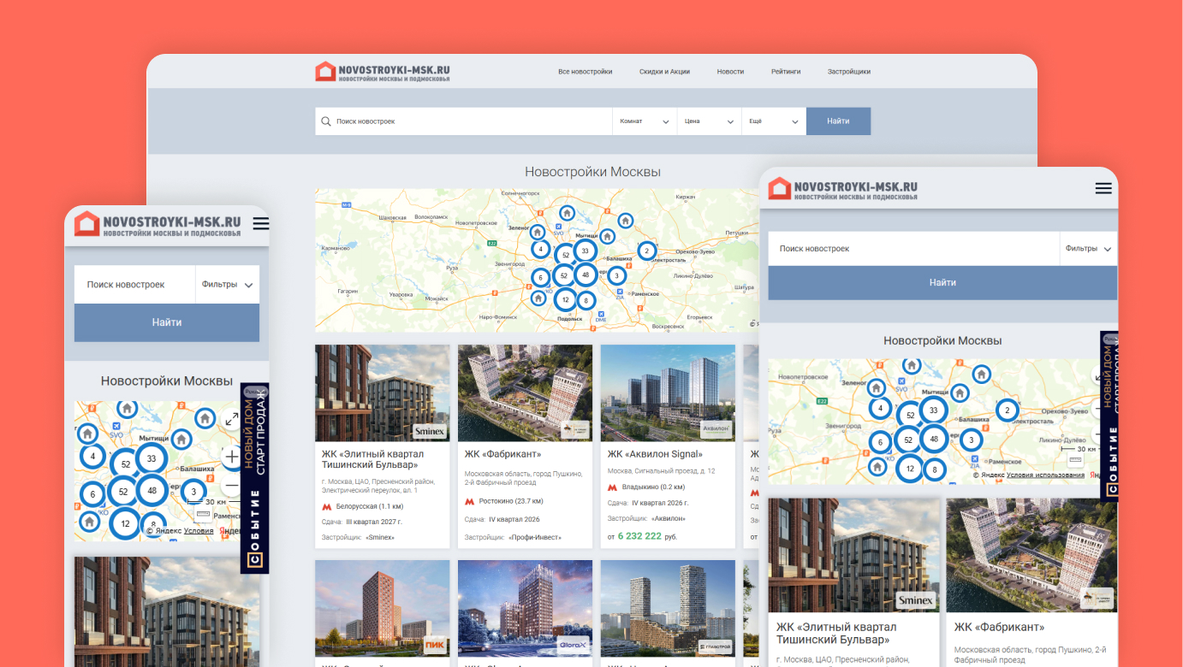Zoom out with the minus button on the phone map

pos(231,486)
